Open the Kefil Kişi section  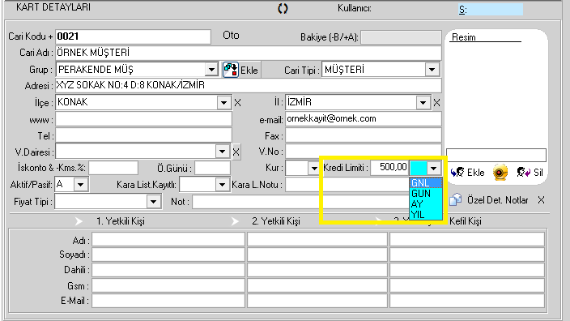pyautogui.click(x=466, y=221)
